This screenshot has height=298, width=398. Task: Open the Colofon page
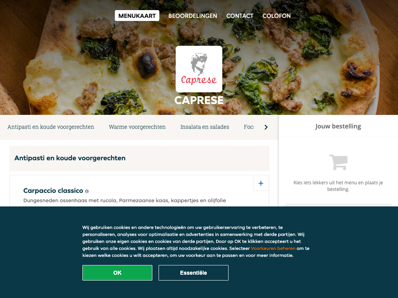(276, 16)
